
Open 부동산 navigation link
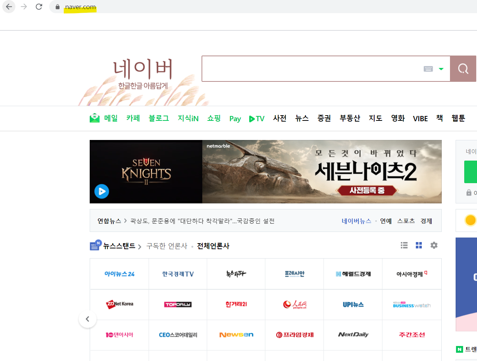click(350, 118)
